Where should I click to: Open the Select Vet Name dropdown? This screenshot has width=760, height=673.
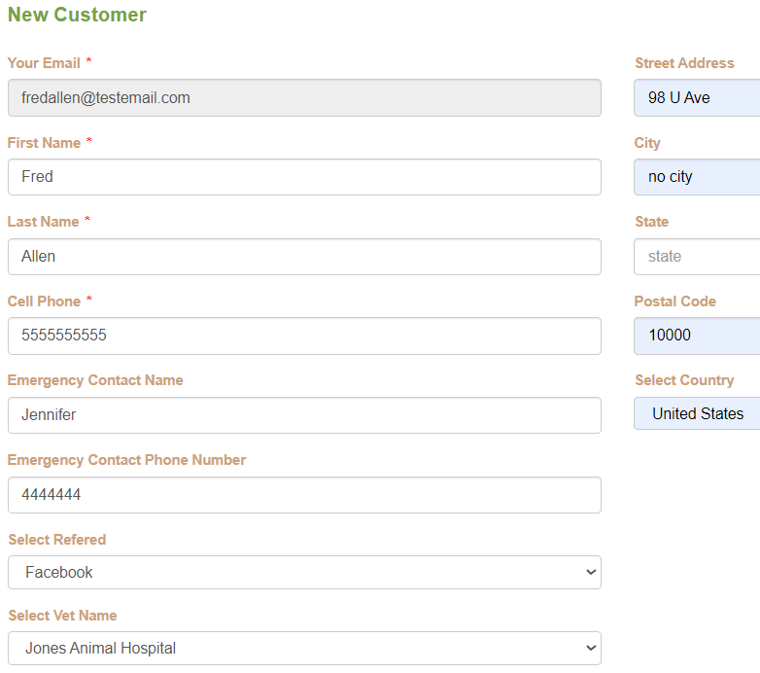(304, 649)
